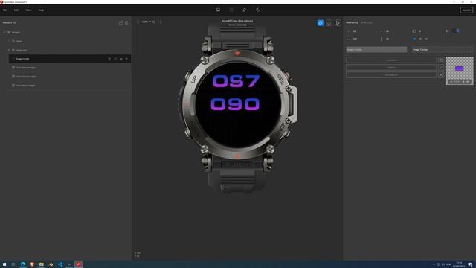Open Microsoft Edge from the taskbar
Viewport: 476px width, 268px height.
click(x=23, y=264)
